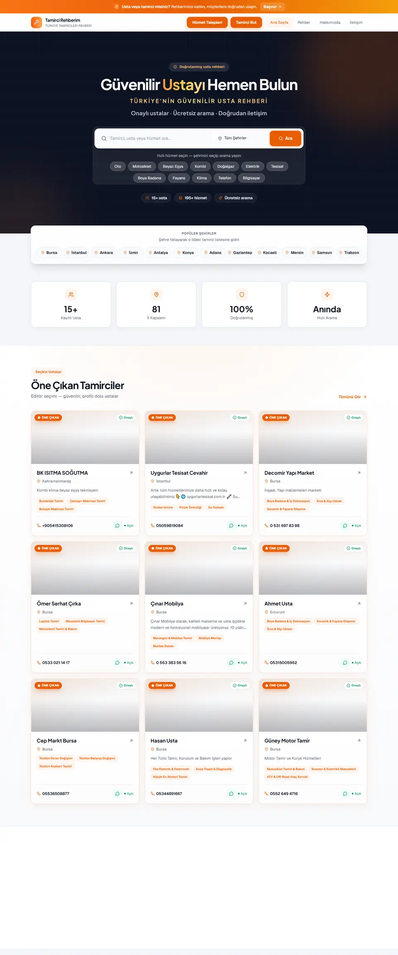The height and width of the screenshot is (955, 398).
Task: Select Trabzon from popular cities
Action: click(x=349, y=252)
